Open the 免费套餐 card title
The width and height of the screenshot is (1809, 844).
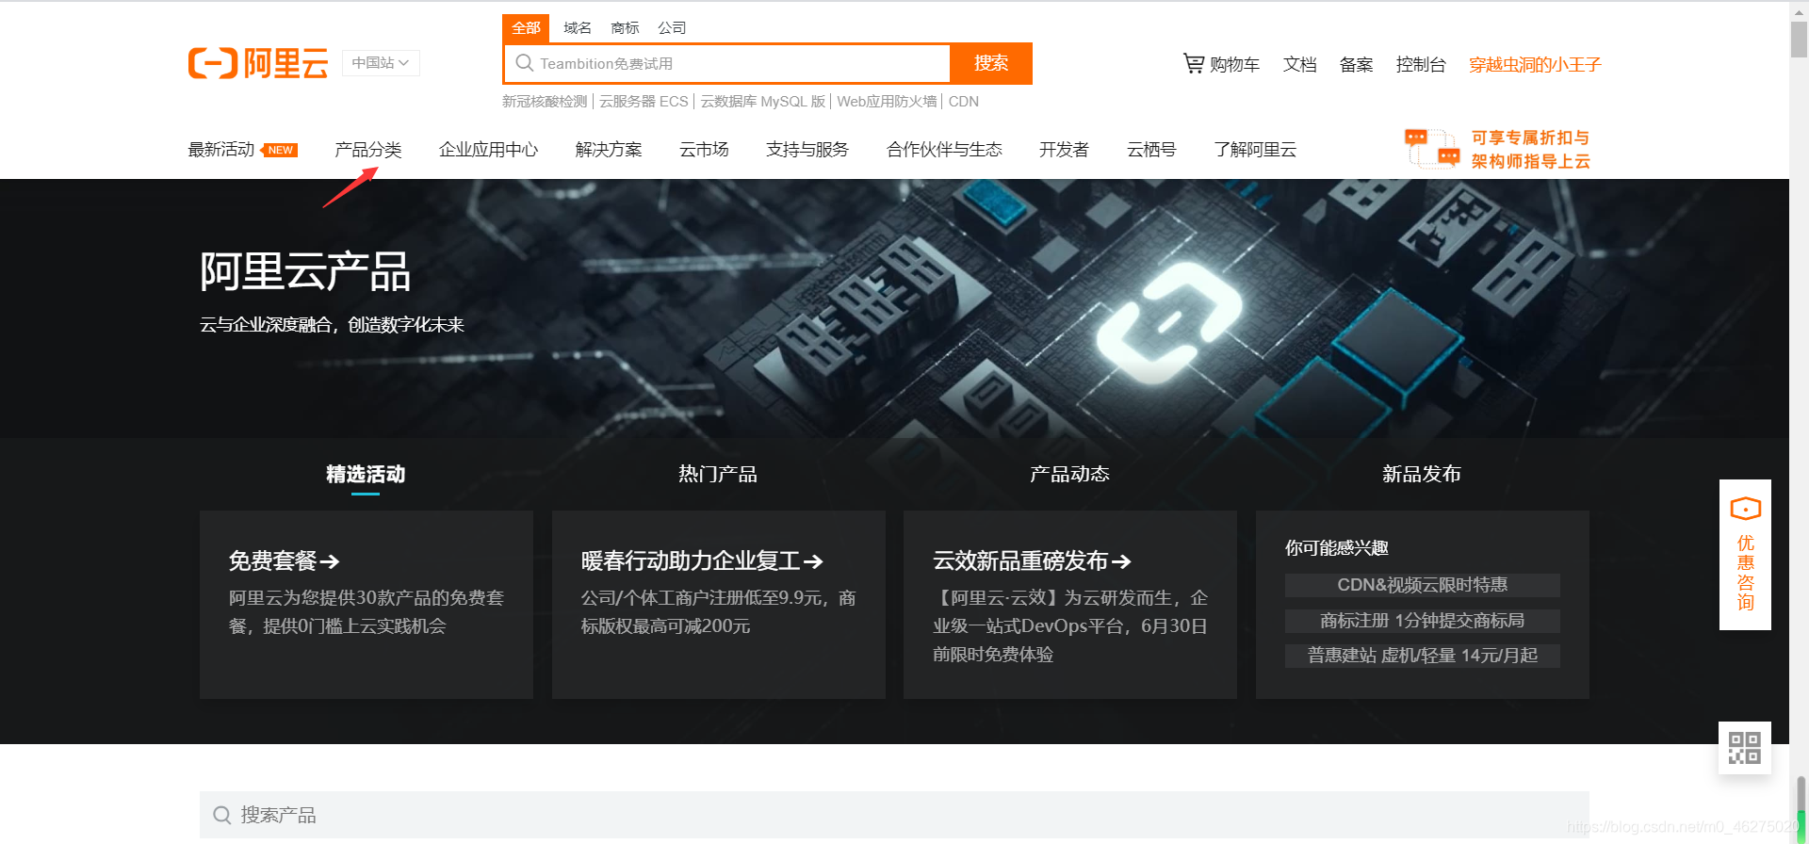pos(284,561)
